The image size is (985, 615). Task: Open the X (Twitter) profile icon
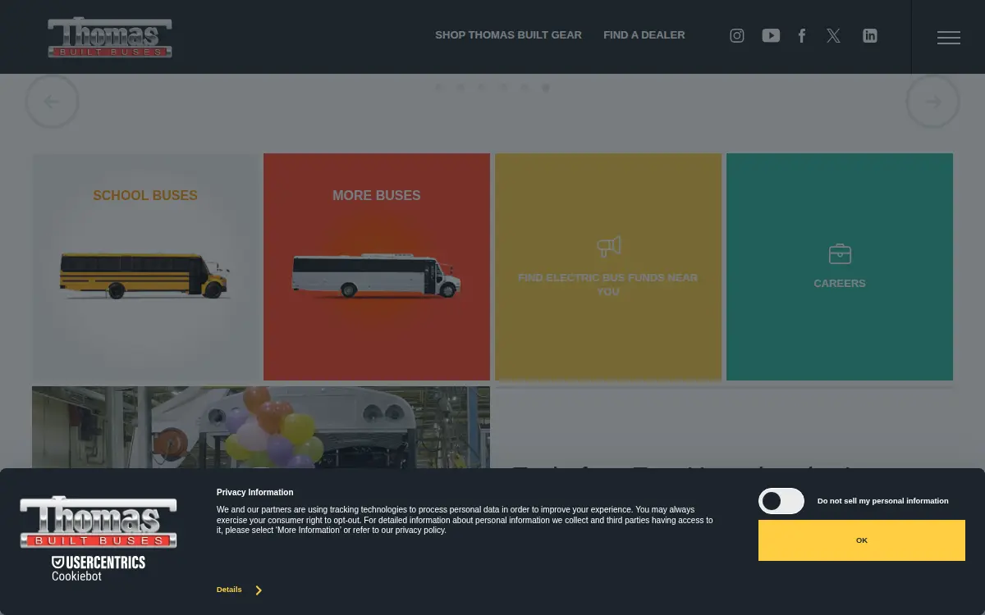[x=834, y=35]
